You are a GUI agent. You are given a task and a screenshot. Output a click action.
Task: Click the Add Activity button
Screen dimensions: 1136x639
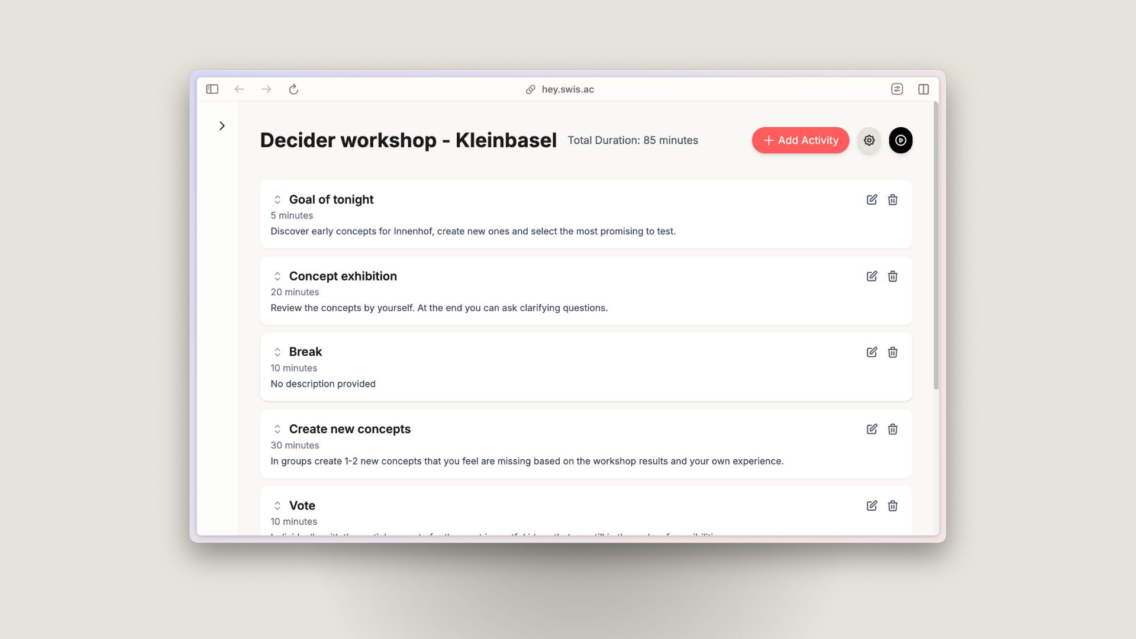tap(801, 140)
